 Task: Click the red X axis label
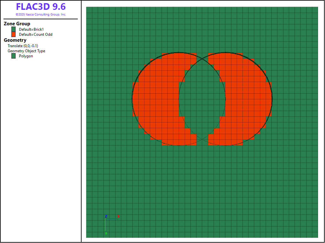(x=118, y=216)
